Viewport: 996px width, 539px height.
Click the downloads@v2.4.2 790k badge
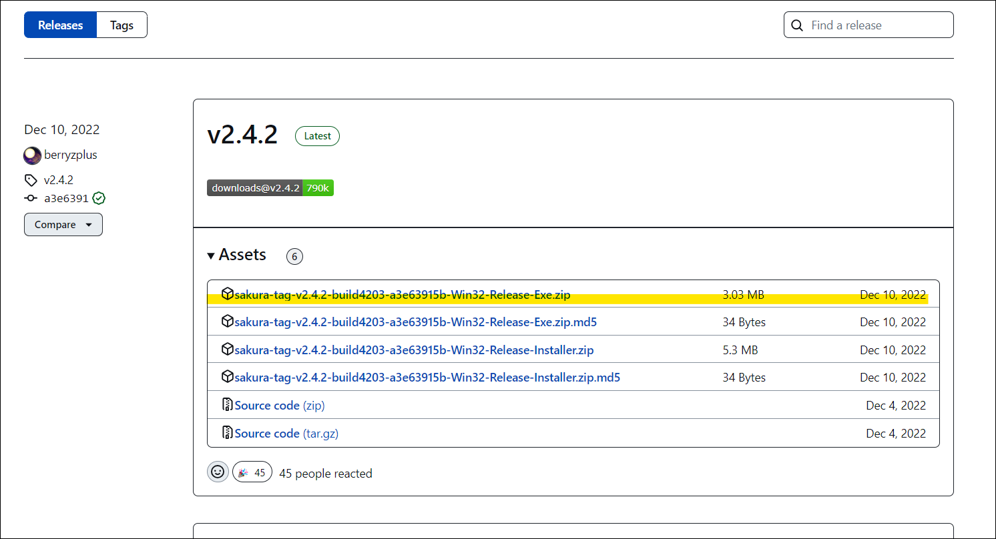270,188
